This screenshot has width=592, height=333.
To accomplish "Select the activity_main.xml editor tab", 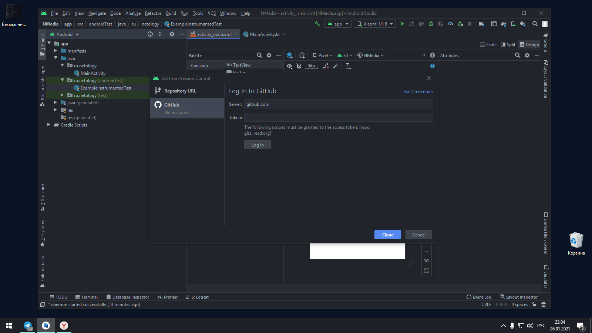I will tap(214, 34).
